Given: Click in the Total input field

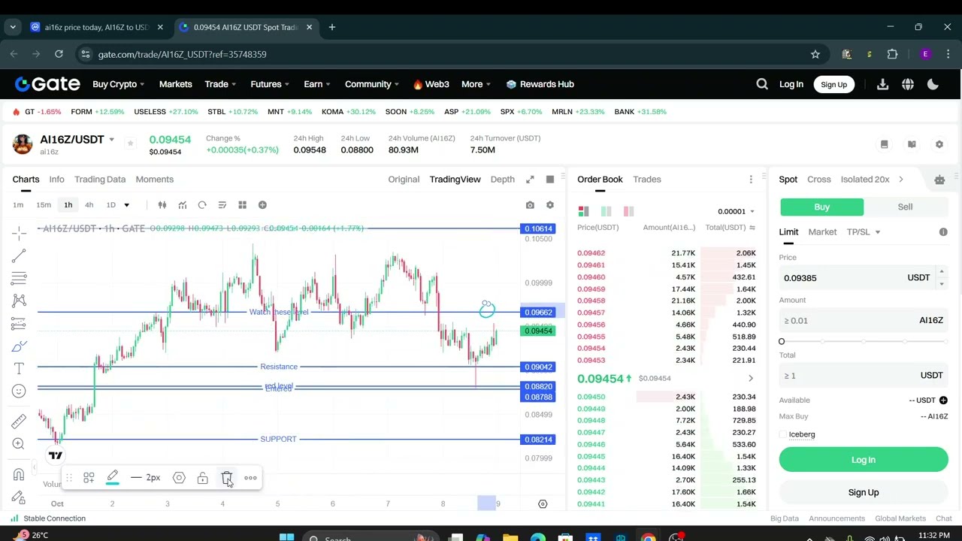Looking at the screenshot, I should 863,376.
